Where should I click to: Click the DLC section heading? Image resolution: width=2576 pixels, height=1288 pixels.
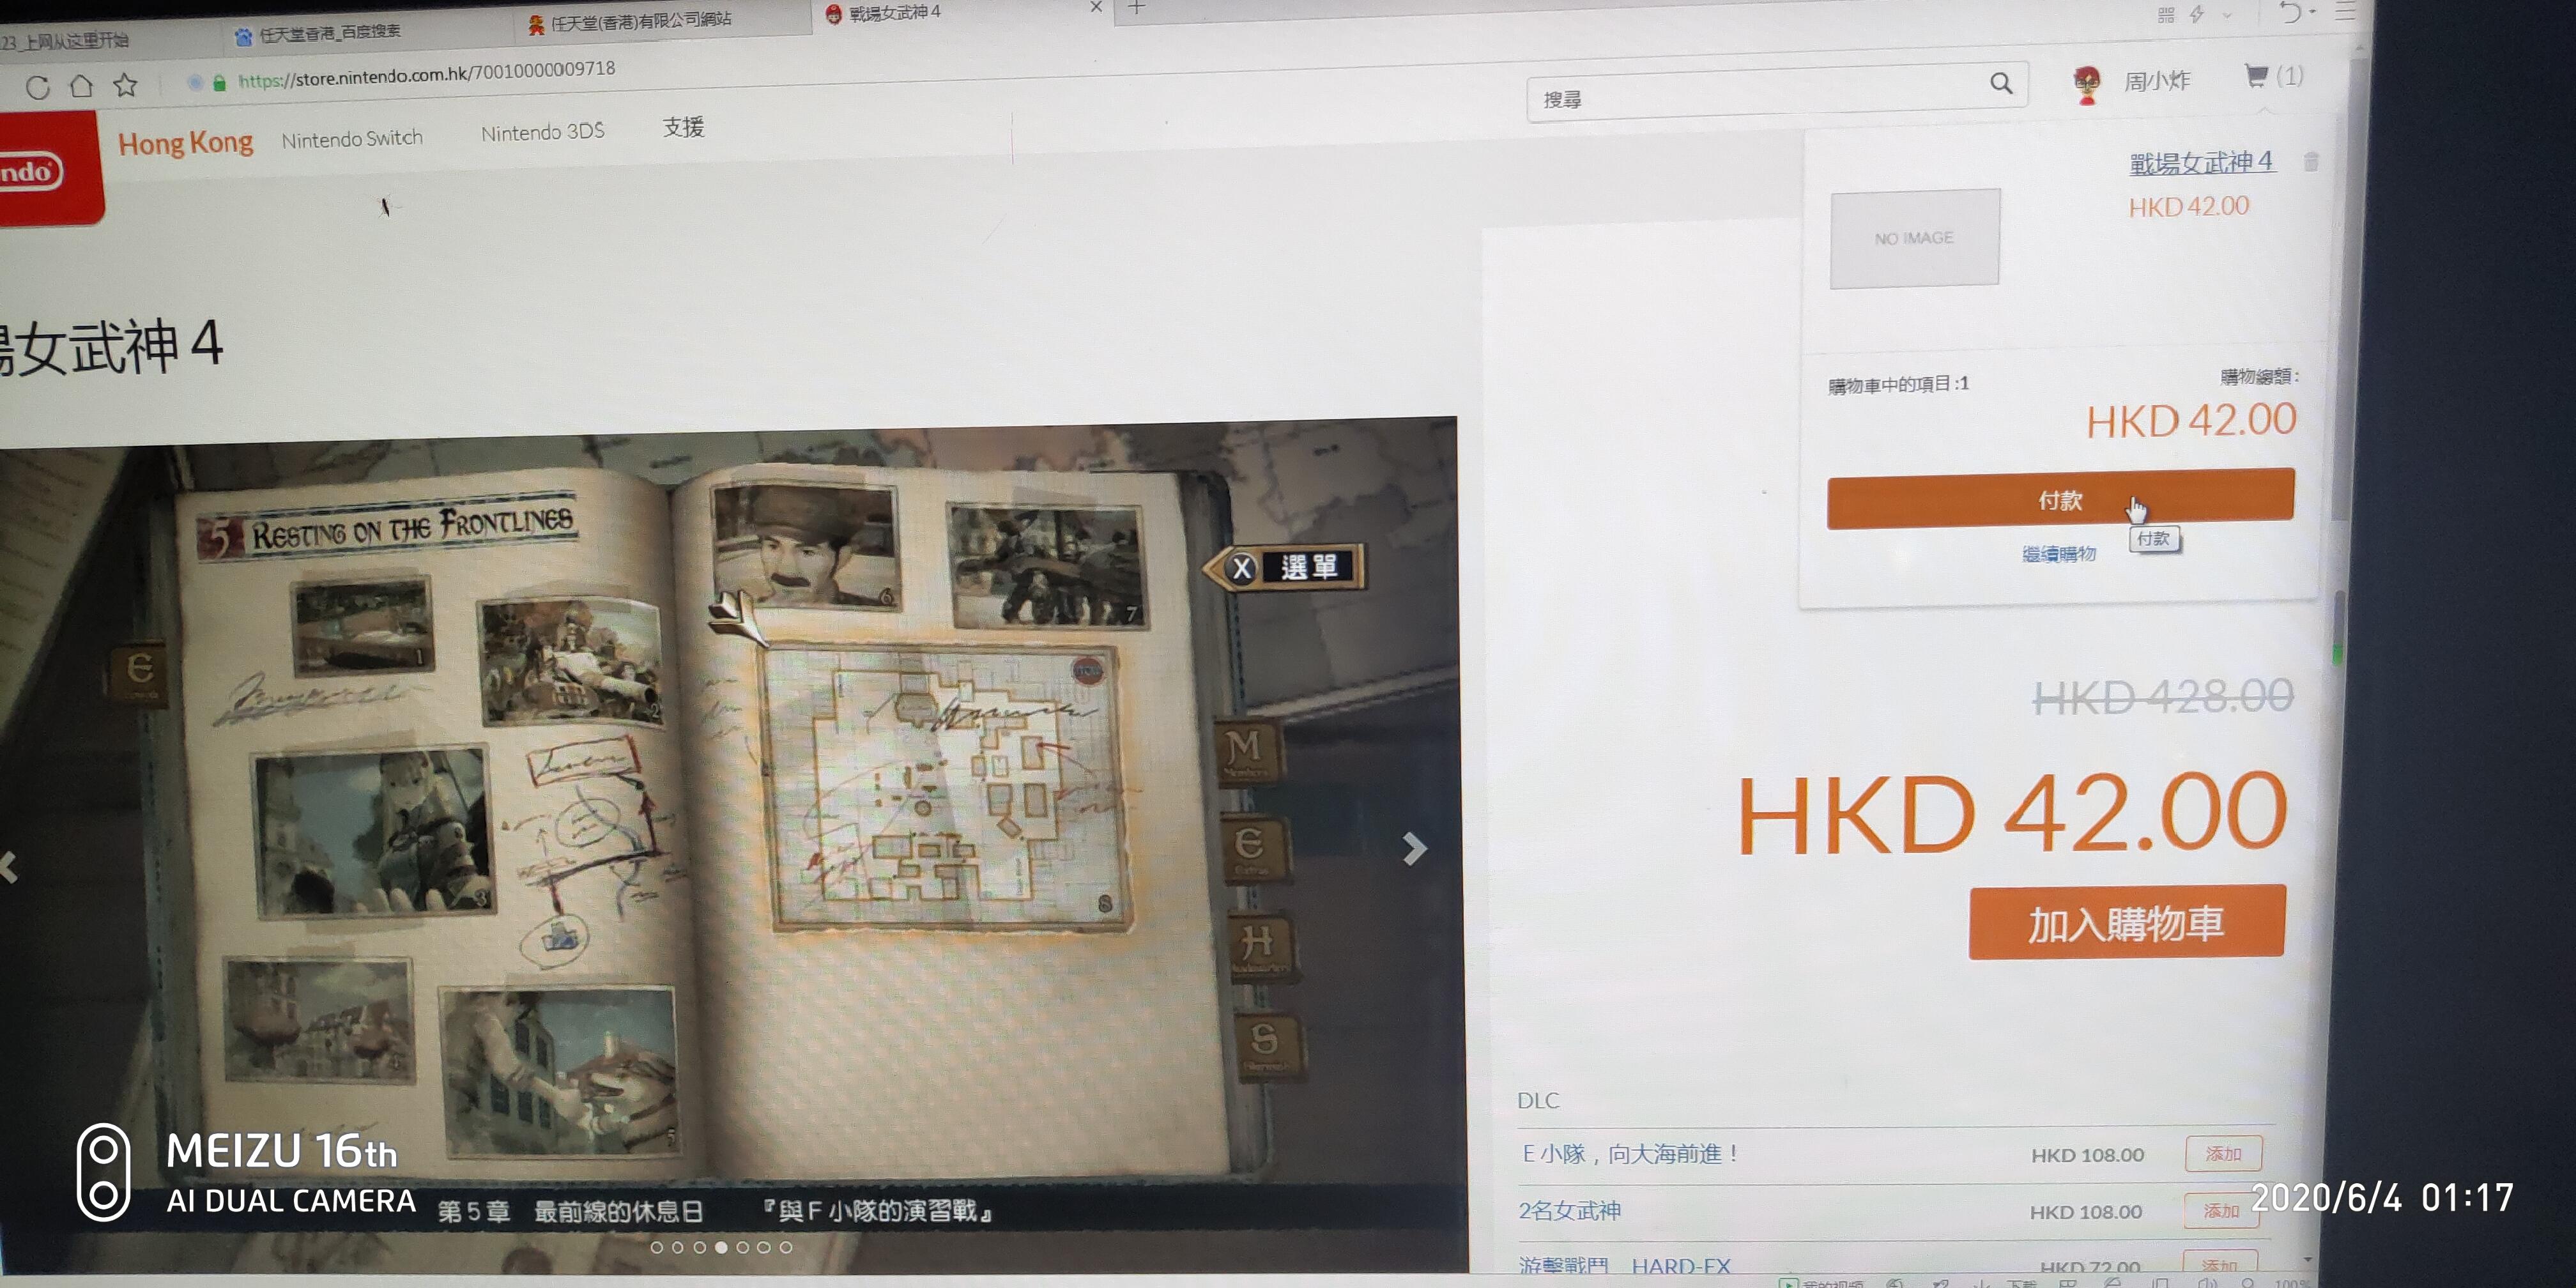1538,1100
